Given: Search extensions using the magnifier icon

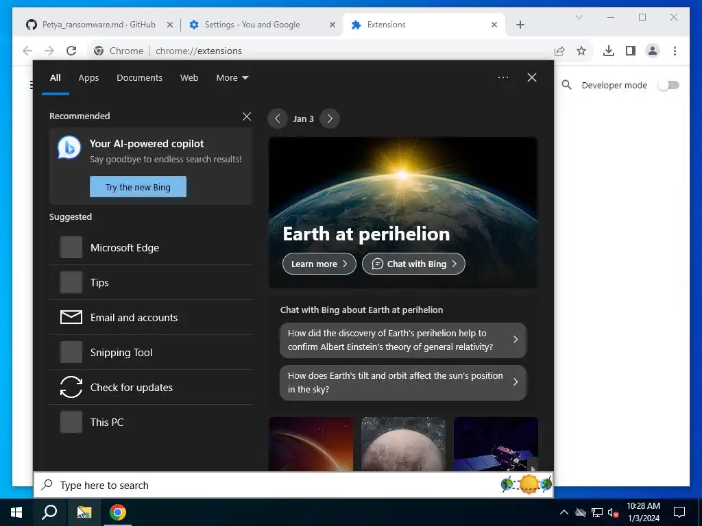Looking at the screenshot, I should click(x=566, y=85).
